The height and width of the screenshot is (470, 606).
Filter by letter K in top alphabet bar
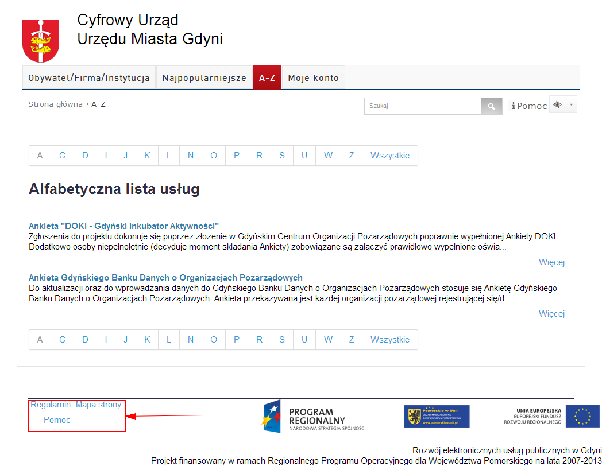(x=147, y=156)
